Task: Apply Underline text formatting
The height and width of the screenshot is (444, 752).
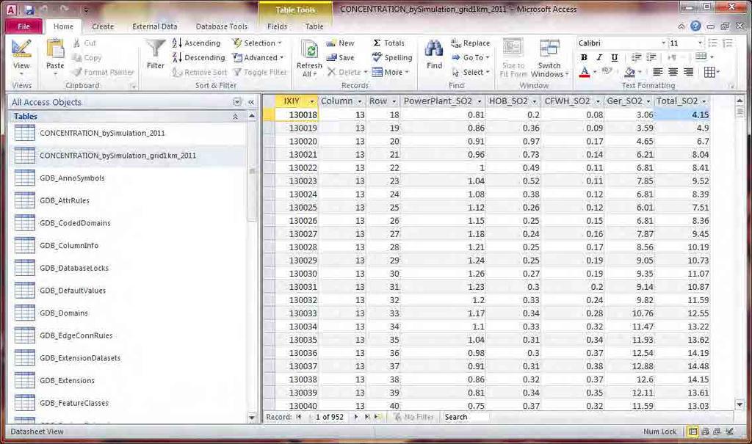Action: tap(614, 57)
